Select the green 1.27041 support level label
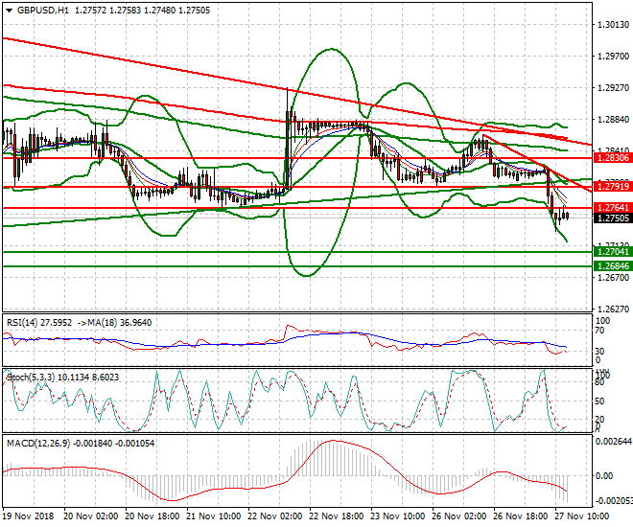Screen dimensions: 633x527 [x=613, y=252]
